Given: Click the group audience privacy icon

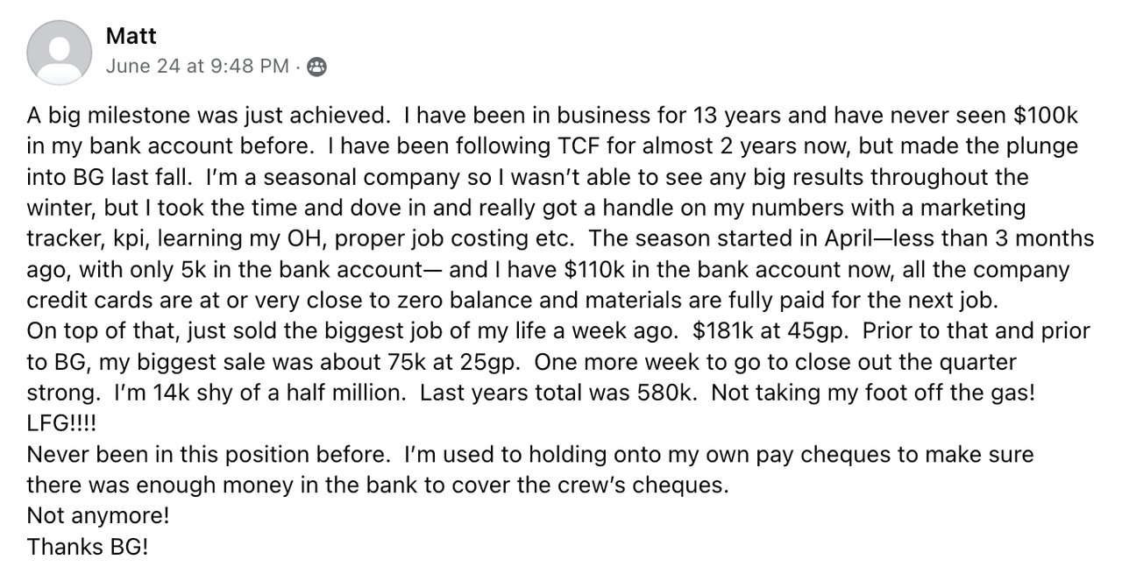Looking at the screenshot, I should [317, 67].
